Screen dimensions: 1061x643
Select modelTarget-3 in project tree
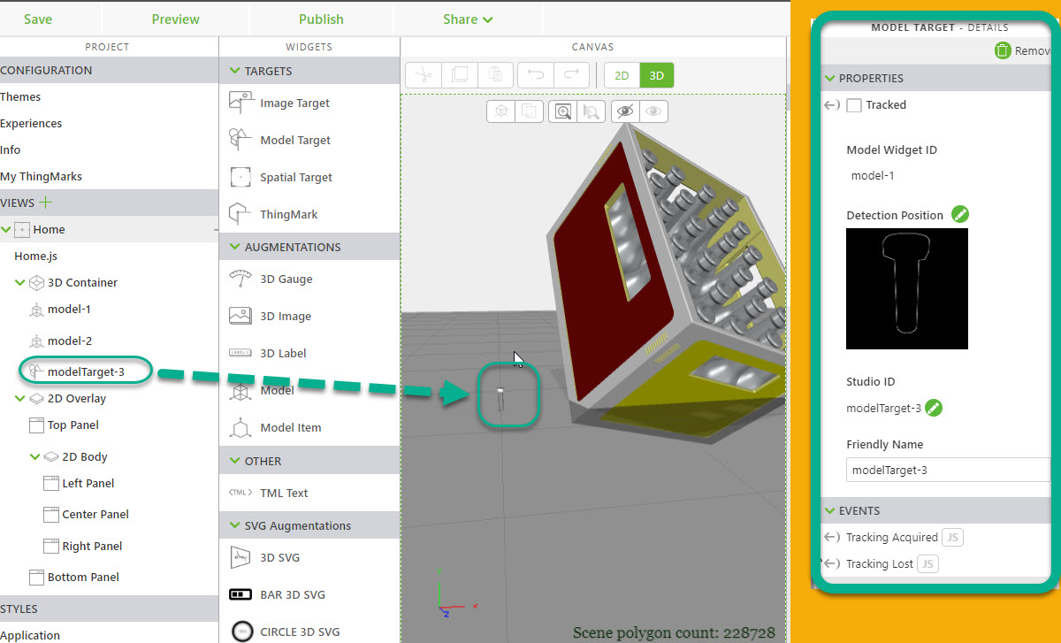[x=86, y=371]
